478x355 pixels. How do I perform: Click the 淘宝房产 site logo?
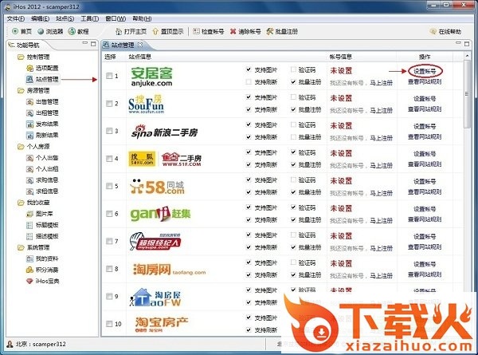coord(162,324)
